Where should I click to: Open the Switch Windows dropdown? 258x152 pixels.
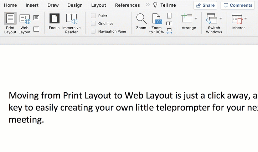tap(221, 19)
